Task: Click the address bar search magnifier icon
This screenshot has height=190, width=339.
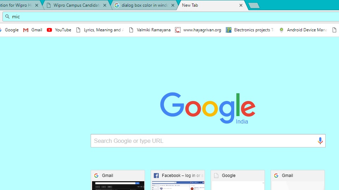Action: 7,17
